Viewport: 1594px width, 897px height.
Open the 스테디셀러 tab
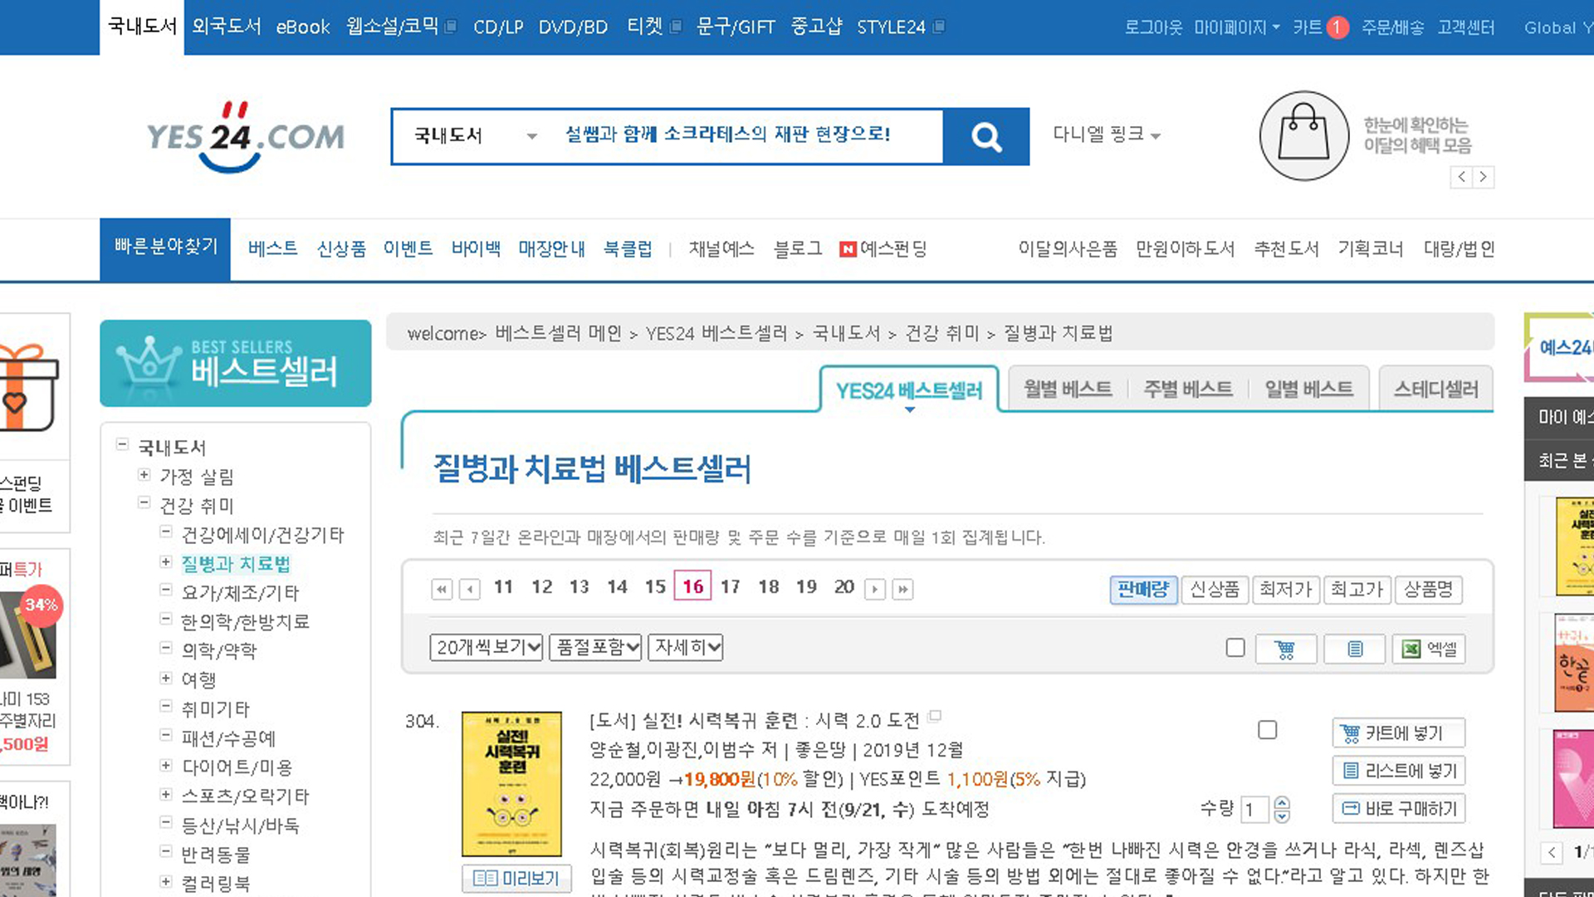click(1435, 389)
